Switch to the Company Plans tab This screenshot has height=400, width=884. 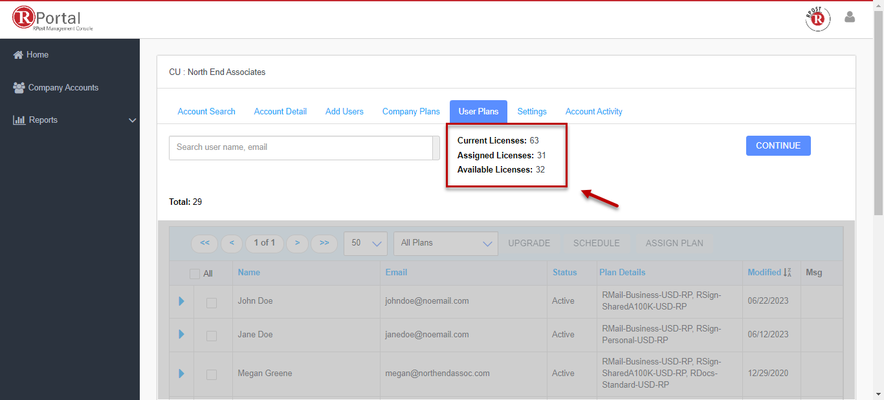coord(411,112)
